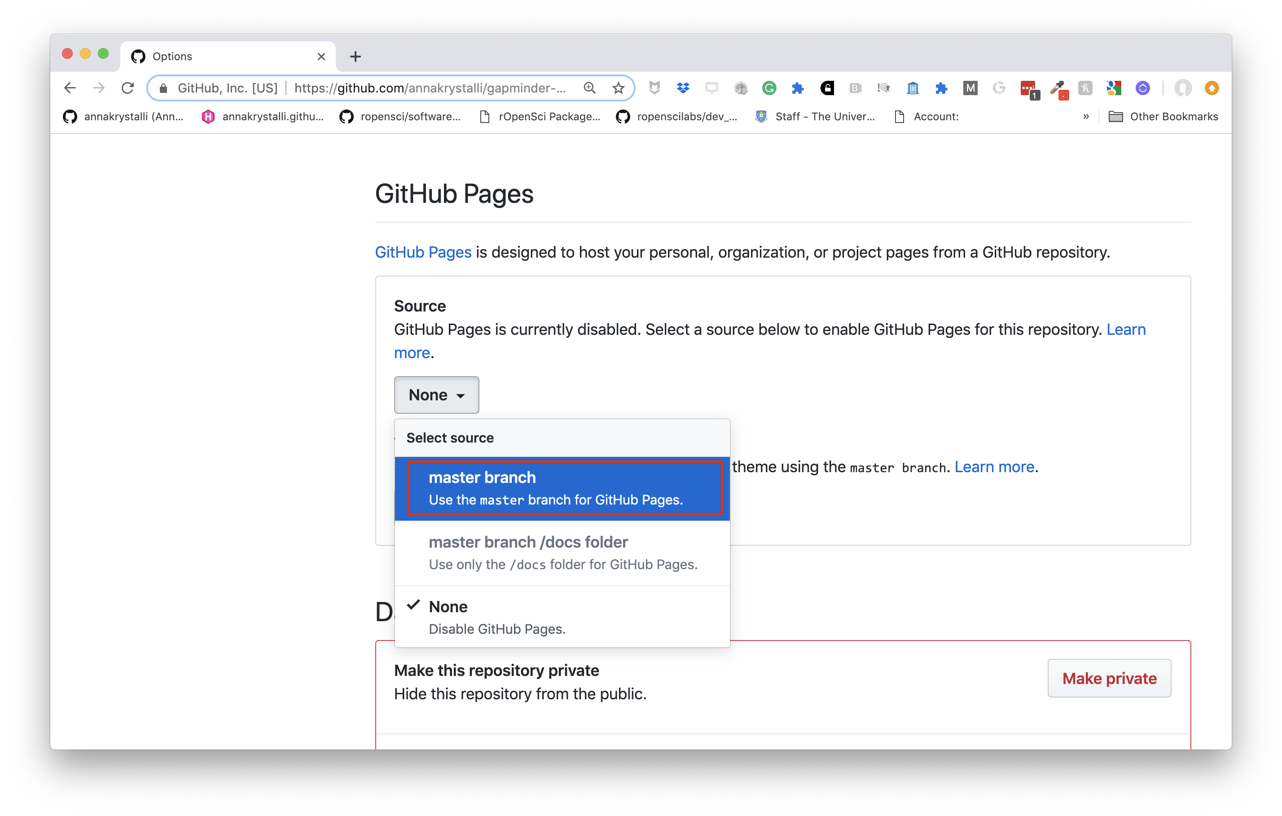Click Learn more link in Source description
Screen dimensions: 1282x816
[1126, 329]
